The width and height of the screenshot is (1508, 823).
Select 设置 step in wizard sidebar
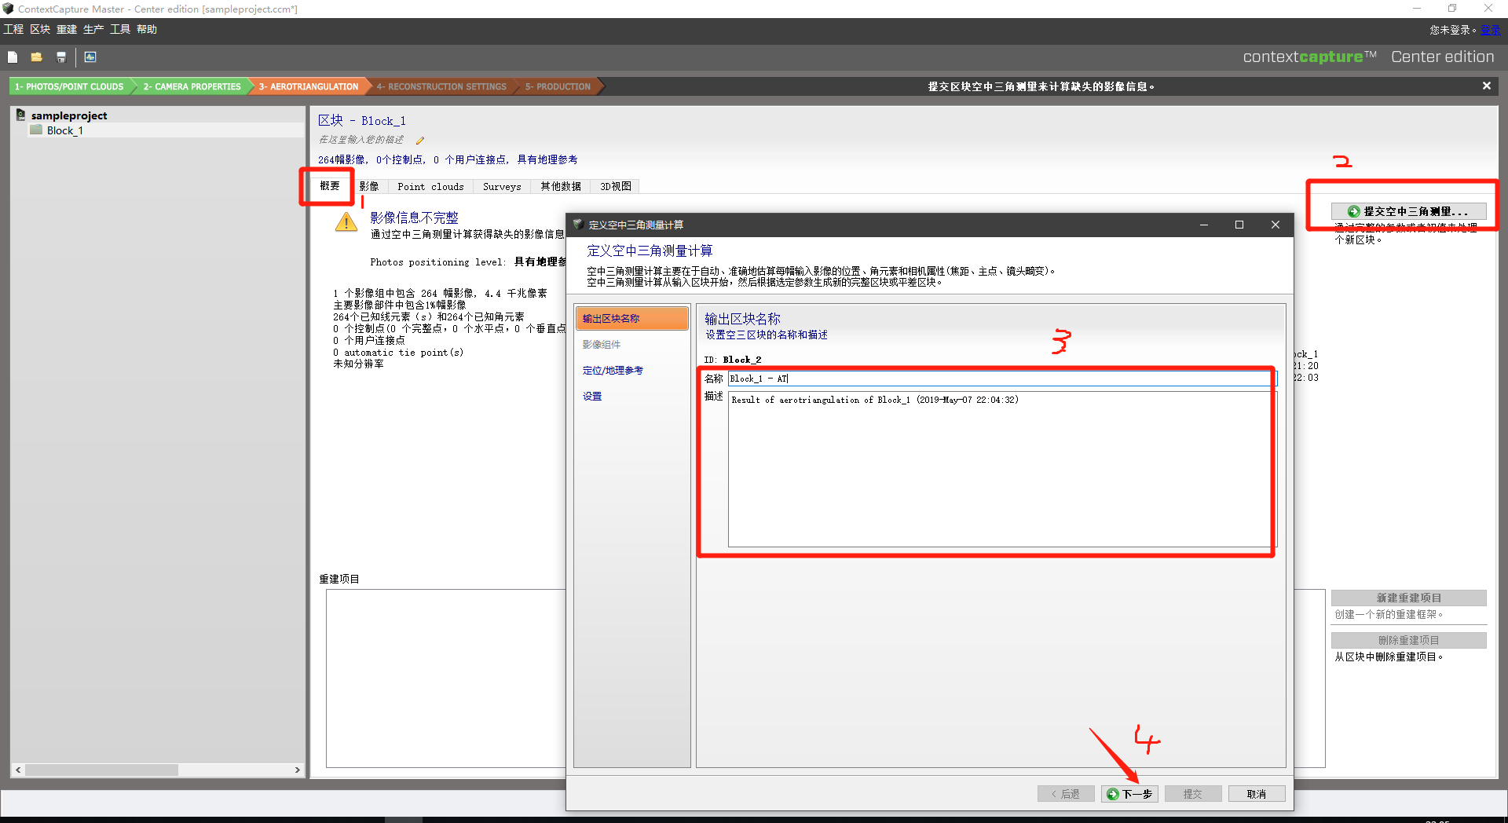pyautogui.click(x=592, y=397)
